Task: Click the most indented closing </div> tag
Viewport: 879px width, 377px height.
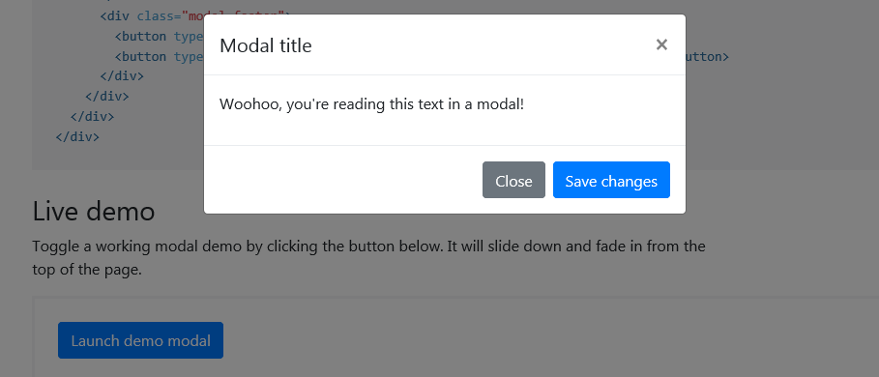Action: [x=122, y=75]
